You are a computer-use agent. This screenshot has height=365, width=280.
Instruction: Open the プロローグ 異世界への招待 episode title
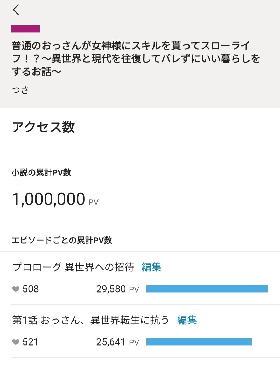(73, 267)
